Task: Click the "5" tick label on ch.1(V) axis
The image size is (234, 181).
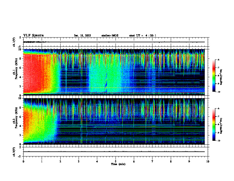Action: click(21, 38)
